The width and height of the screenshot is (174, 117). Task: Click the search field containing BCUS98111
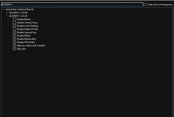pyautogui.click(x=72, y=4)
